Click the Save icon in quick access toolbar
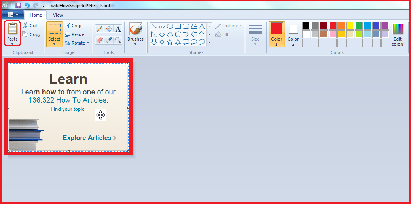The image size is (411, 204). pyautogui.click(x=18, y=5)
